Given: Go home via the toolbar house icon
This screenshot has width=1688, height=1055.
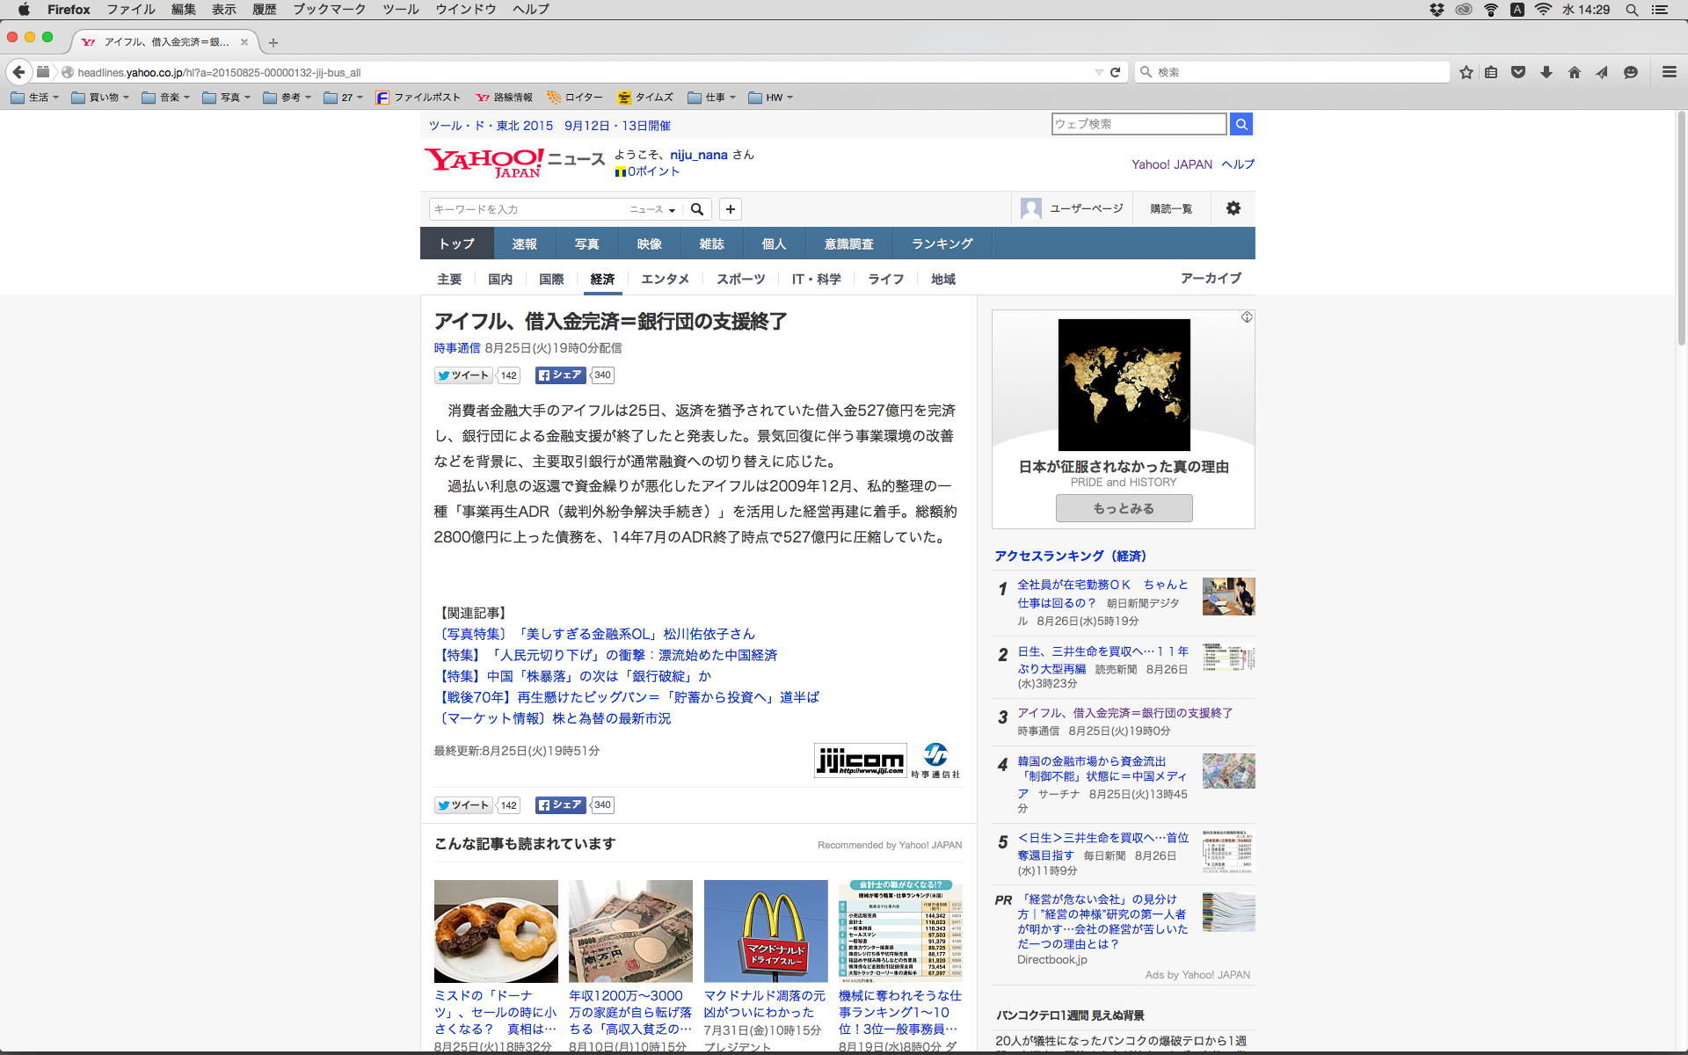Looking at the screenshot, I should coord(1574,72).
